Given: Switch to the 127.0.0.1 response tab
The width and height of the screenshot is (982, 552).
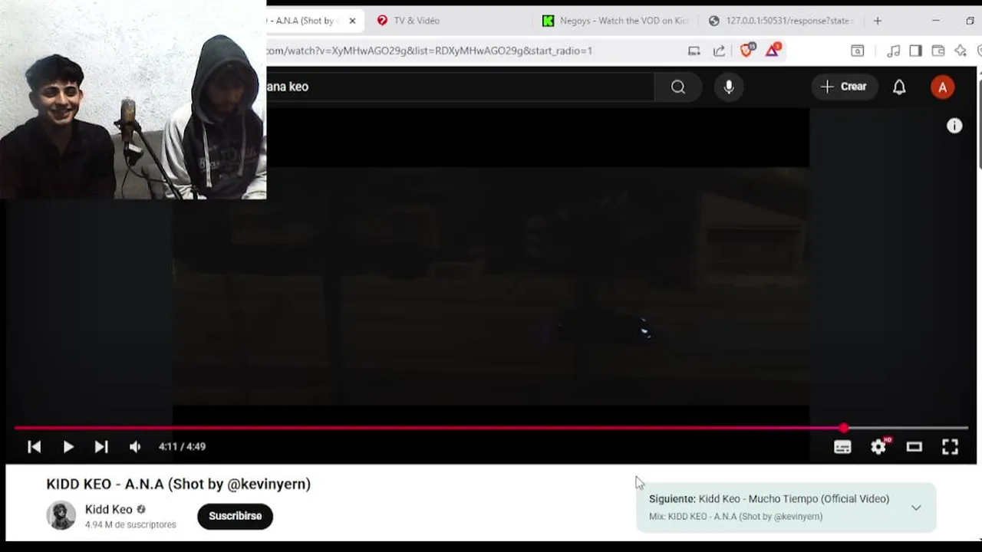Looking at the screenshot, I should pos(781,21).
